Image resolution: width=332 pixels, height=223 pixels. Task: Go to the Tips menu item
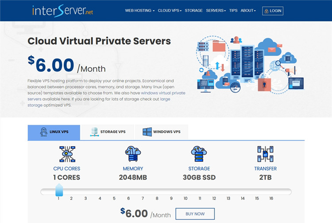233,11
